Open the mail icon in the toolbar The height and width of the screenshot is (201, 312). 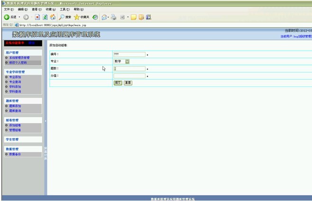(104, 17)
